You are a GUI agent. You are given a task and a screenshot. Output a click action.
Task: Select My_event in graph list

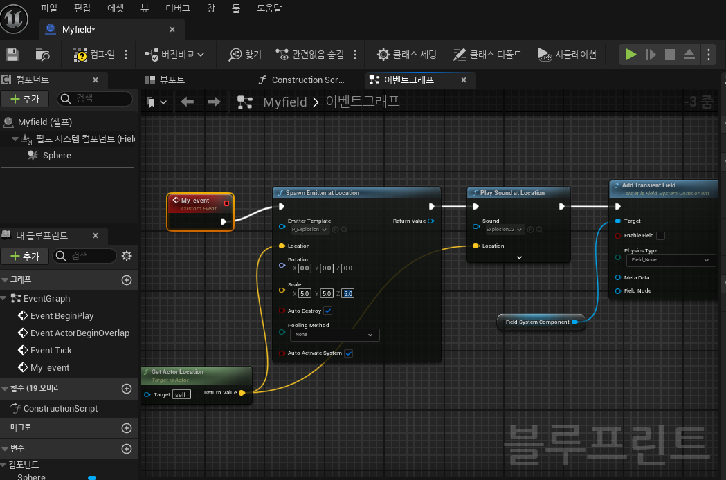click(x=50, y=368)
